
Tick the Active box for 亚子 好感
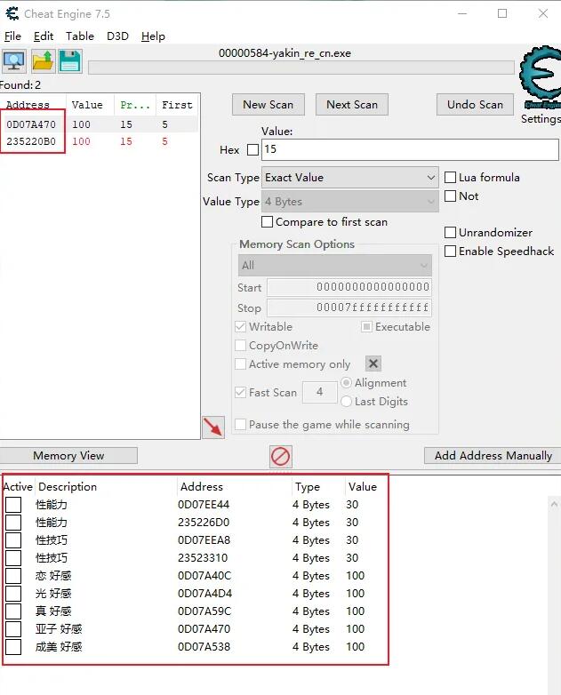coord(13,629)
